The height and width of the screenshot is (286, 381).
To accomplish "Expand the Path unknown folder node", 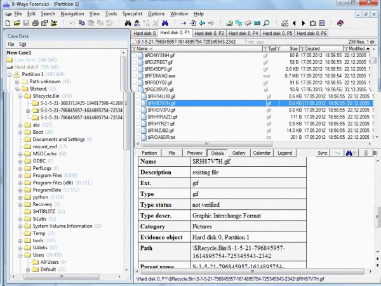I will point(17,82).
